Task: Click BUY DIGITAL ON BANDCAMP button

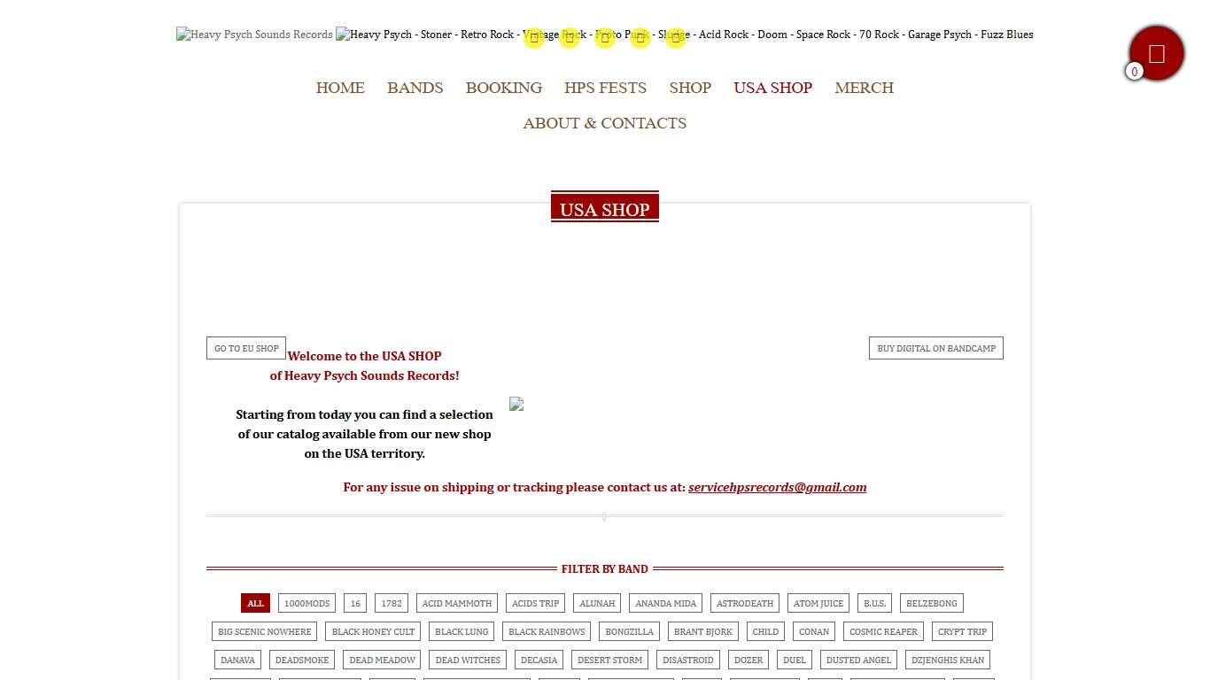Action: 935,348
